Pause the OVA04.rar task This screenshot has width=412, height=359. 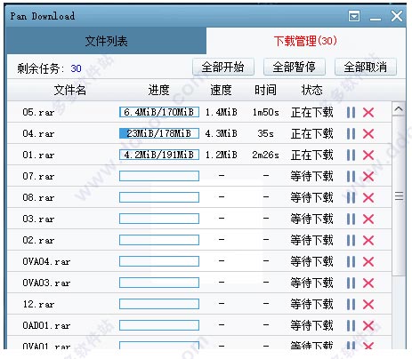(351, 262)
